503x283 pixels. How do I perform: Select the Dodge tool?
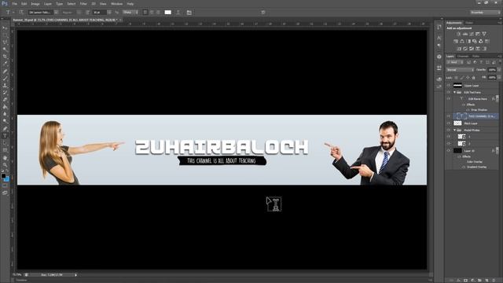click(x=5, y=121)
